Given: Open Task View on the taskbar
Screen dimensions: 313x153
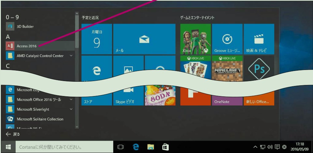Looking at the screenshot, I should coord(121,147).
